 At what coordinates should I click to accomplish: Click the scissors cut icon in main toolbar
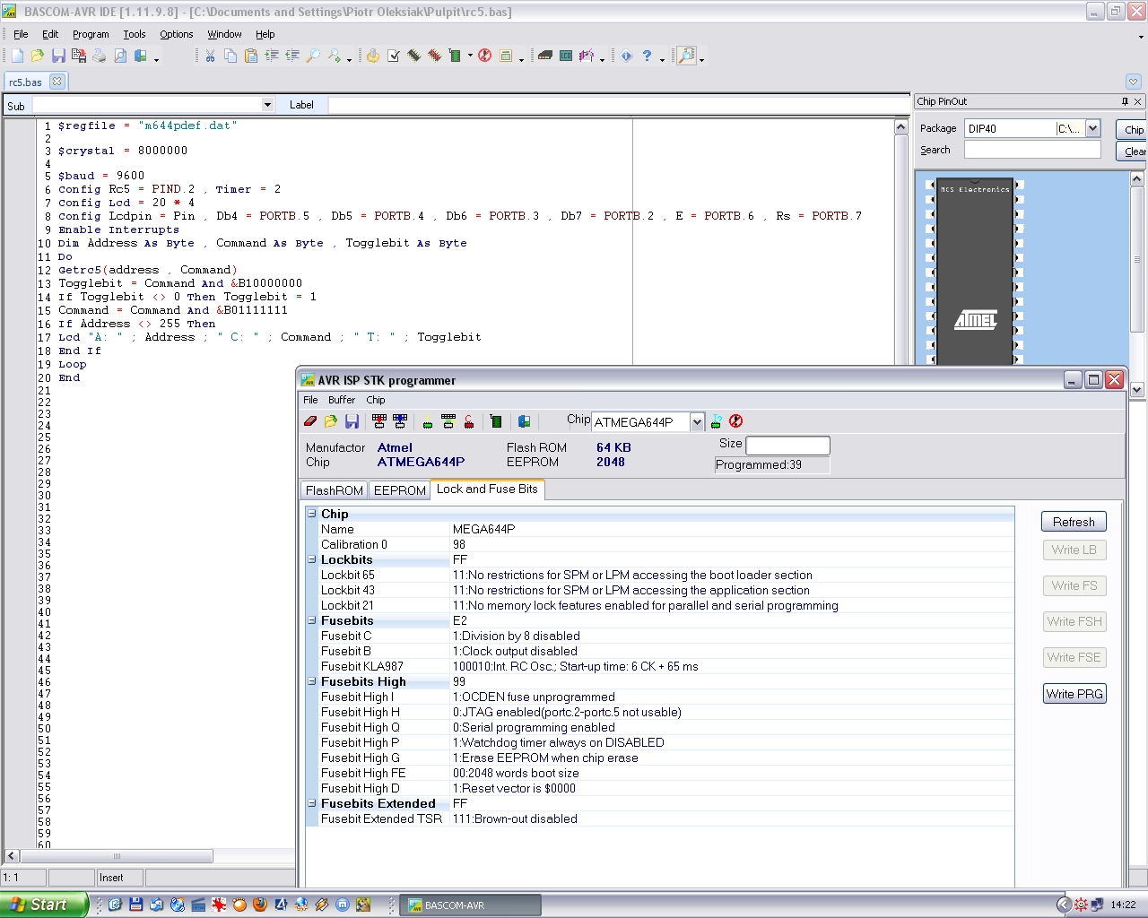click(210, 56)
